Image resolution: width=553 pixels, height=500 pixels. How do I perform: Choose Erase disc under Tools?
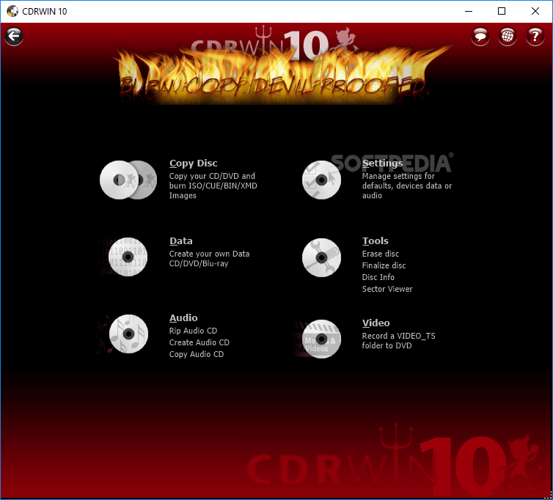(380, 254)
